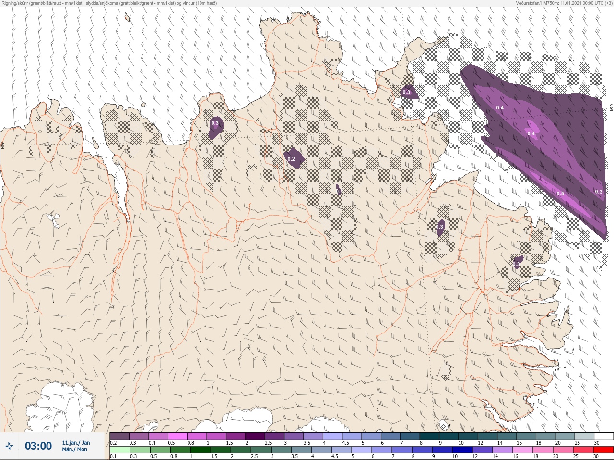Click the 0.5 contour label in offshore band

(560, 194)
